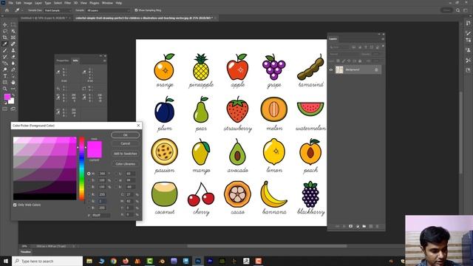This screenshot has height=266, width=473.
Task: Click OK in Color Picker
Action: [x=125, y=134]
